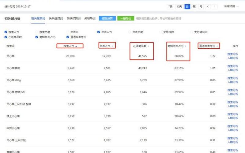This screenshot has width=245, height=153.
Task: Click the green 一键导出 button
Action: click(x=126, y=18)
